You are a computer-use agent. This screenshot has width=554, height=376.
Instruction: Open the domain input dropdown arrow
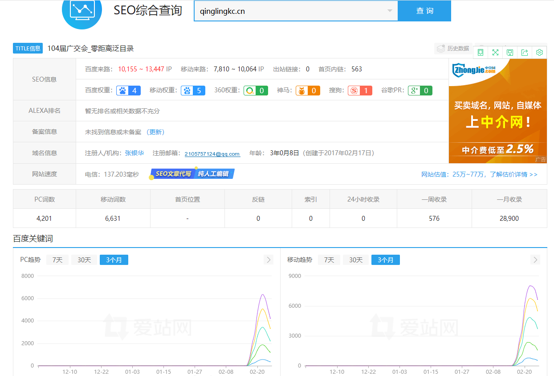click(390, 11)
